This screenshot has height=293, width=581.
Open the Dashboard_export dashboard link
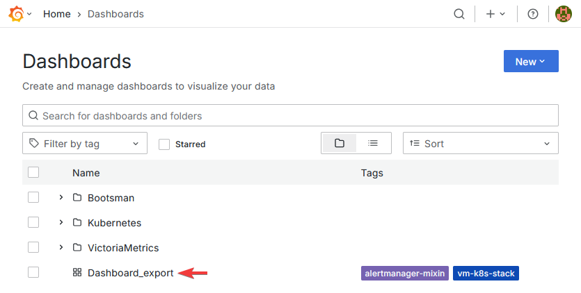130,273
